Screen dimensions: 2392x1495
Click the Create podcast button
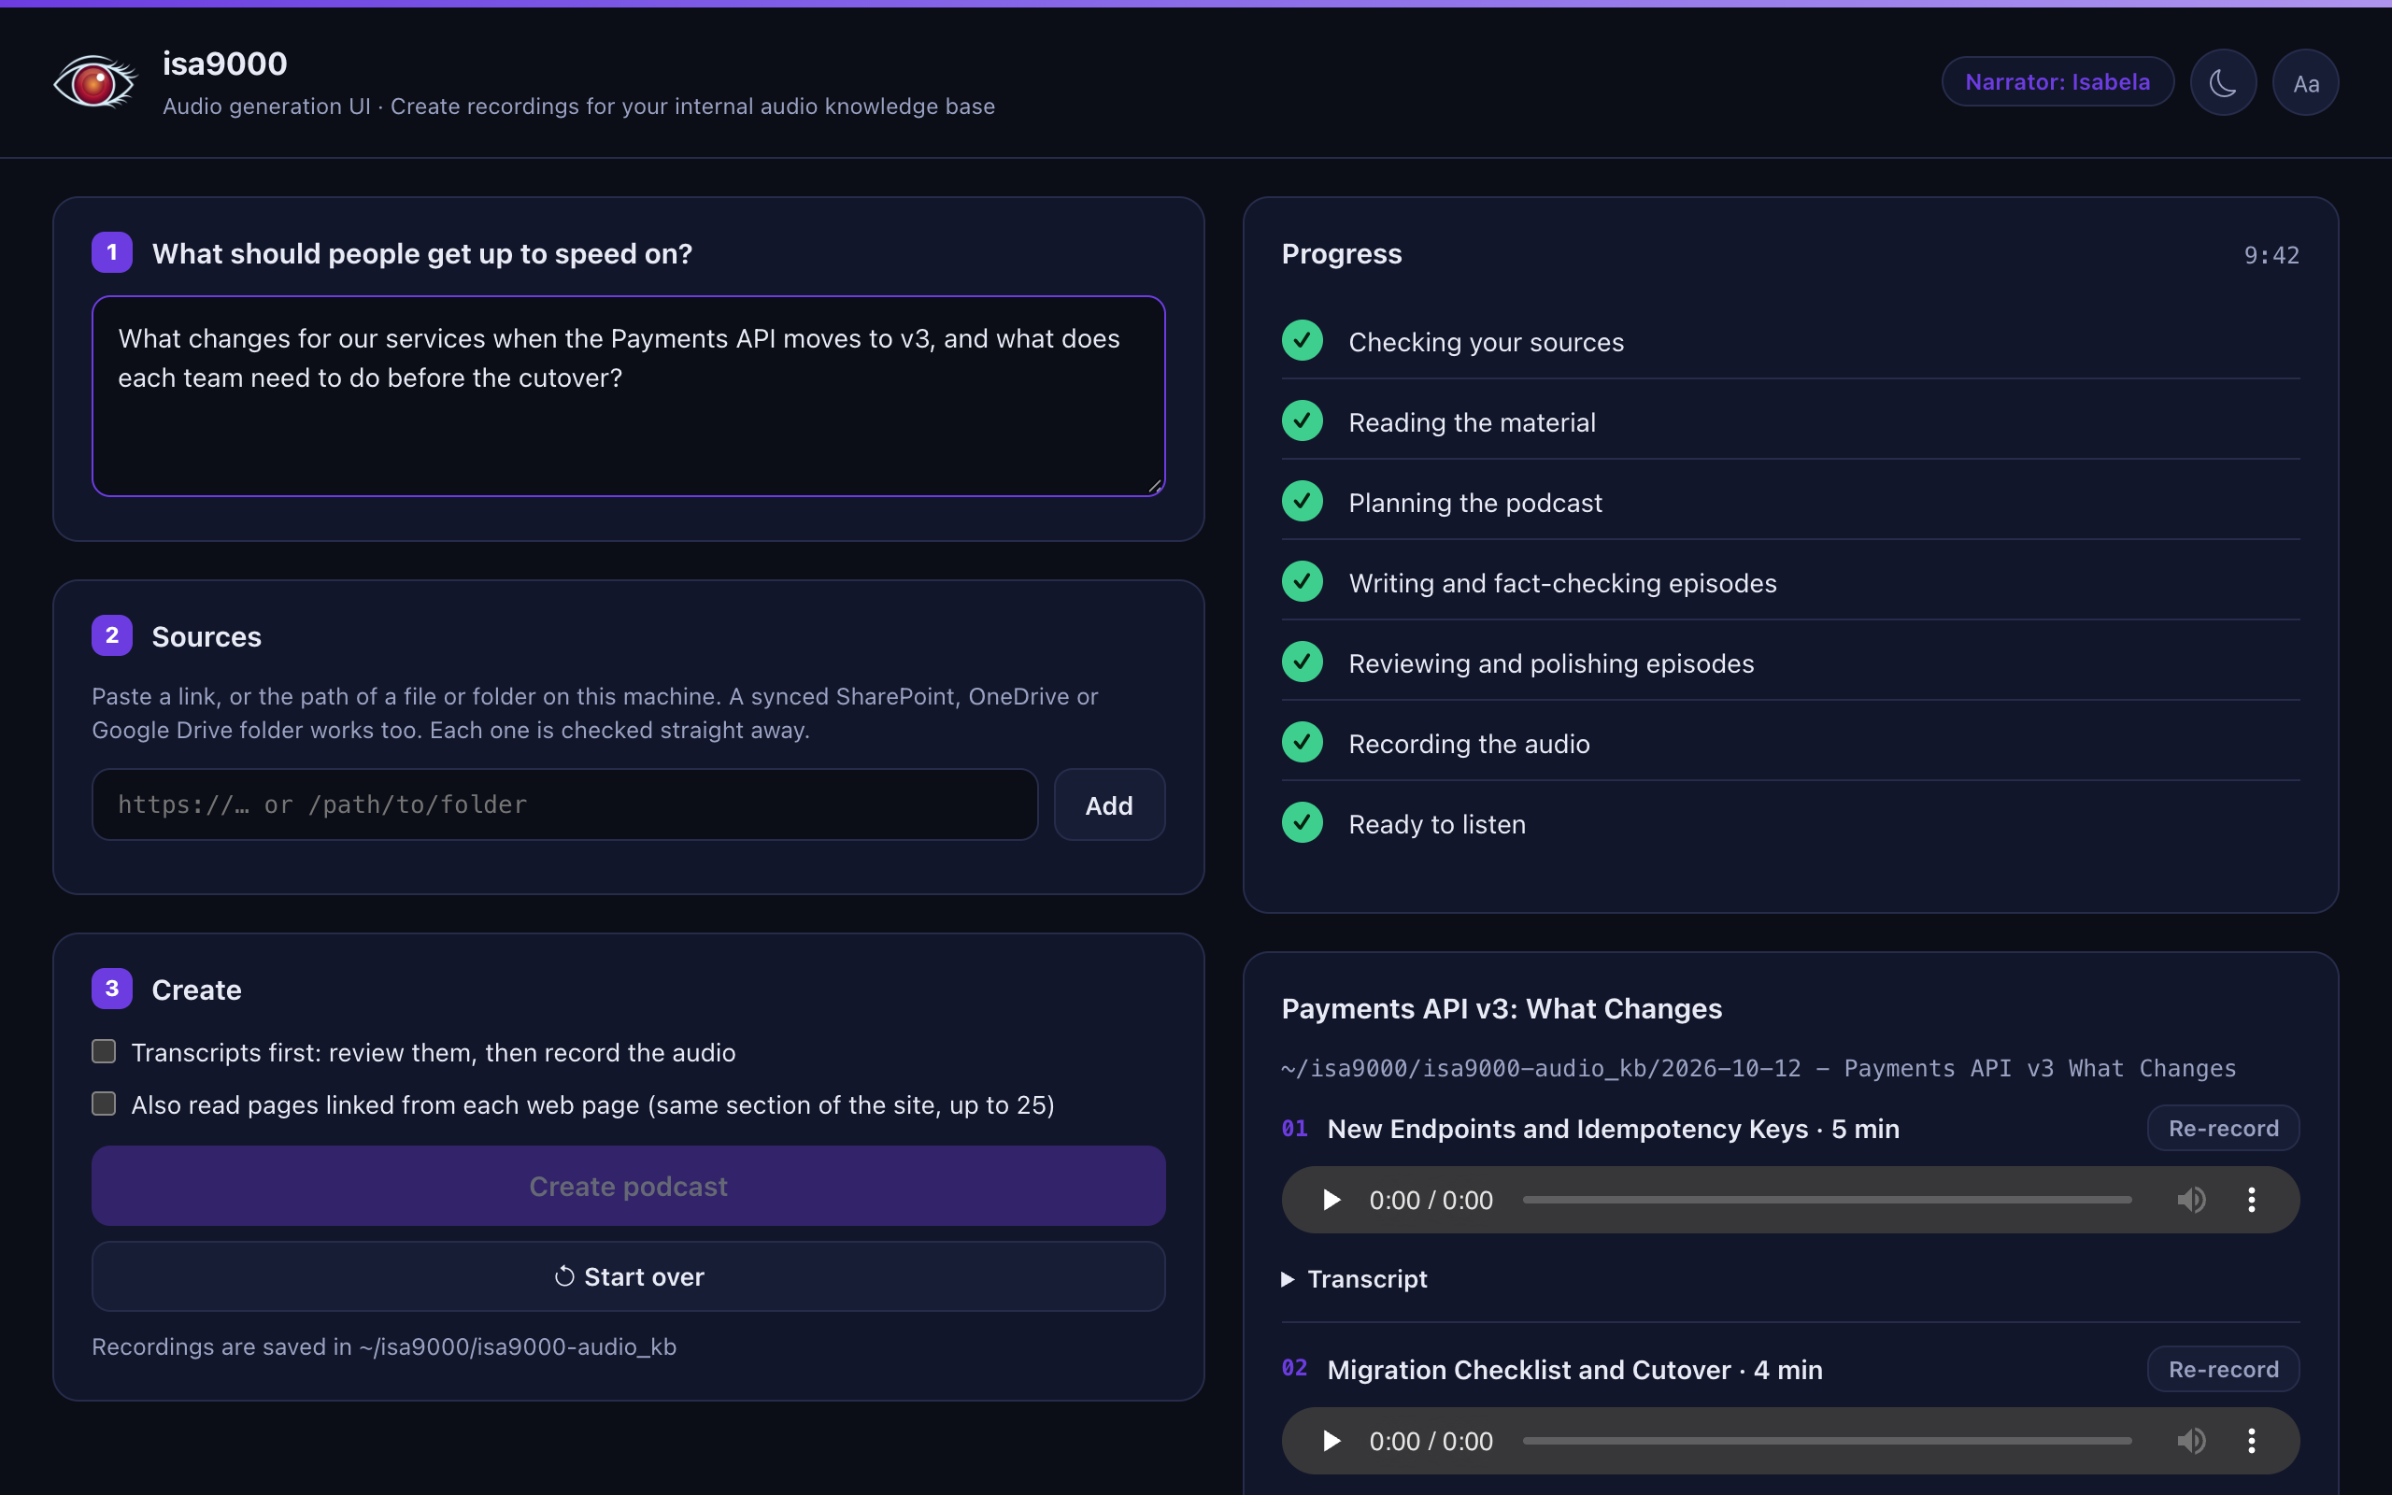(x=629, y=1186)
